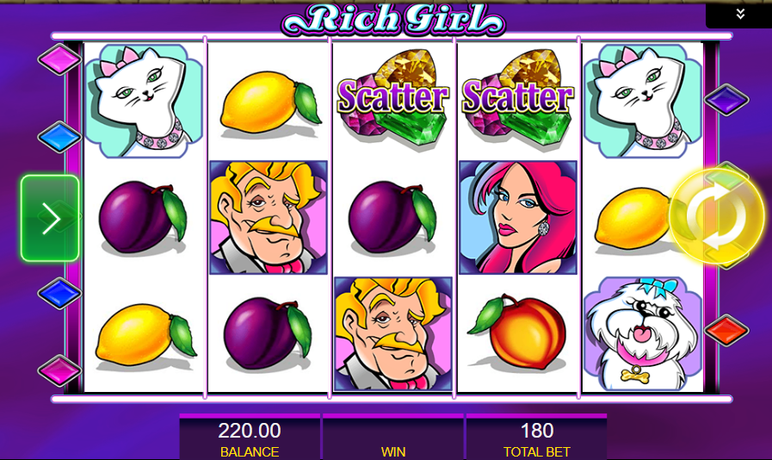Open the green side menu arrow
Image resolution: width=772 pixels, height=460 pixels.
(50, 218)
